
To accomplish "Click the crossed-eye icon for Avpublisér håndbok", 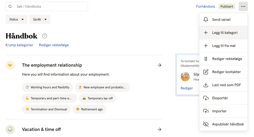I will 206,124.
